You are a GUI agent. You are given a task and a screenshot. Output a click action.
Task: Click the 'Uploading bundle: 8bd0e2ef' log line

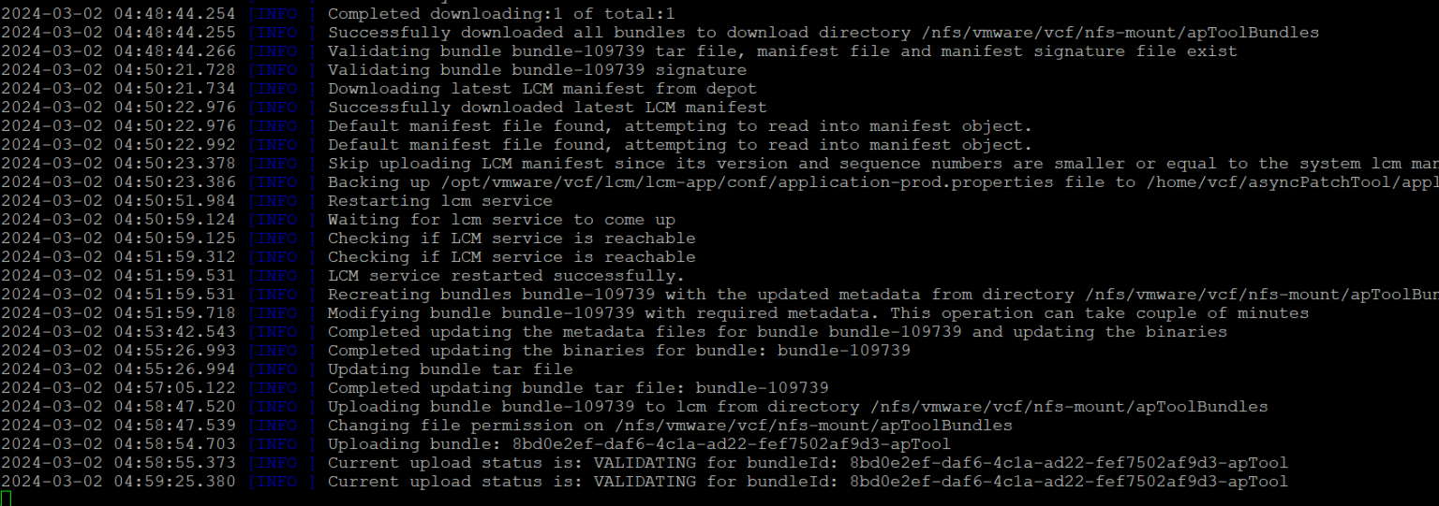[639, 444]
